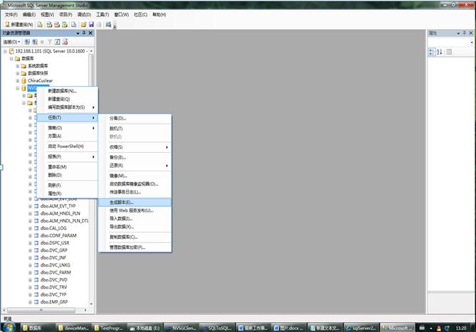The image size is (476, 332).
Task: Click the Analysis Services XMLA query icon
Action: pyautogui.click(x=65, y=24)
